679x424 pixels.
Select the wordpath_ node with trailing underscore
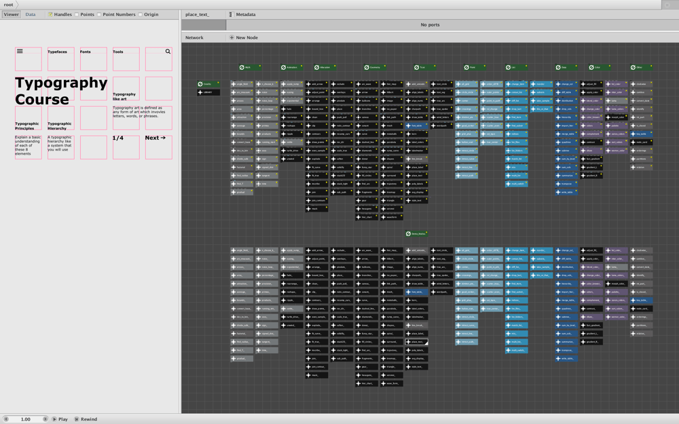click(x=442, y=292)
